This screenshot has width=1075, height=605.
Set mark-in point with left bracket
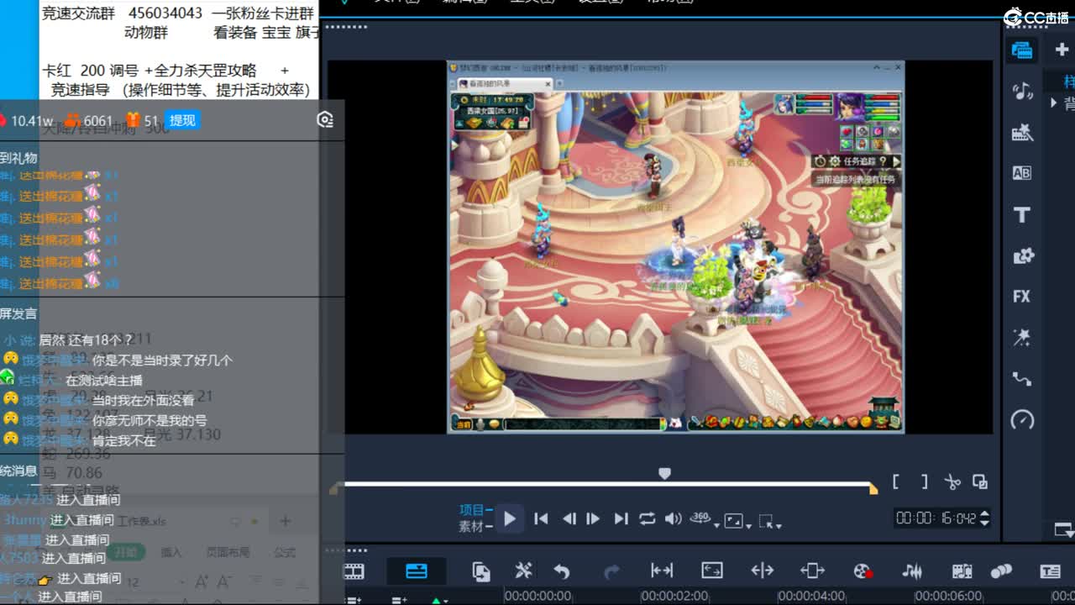point(896,481)
